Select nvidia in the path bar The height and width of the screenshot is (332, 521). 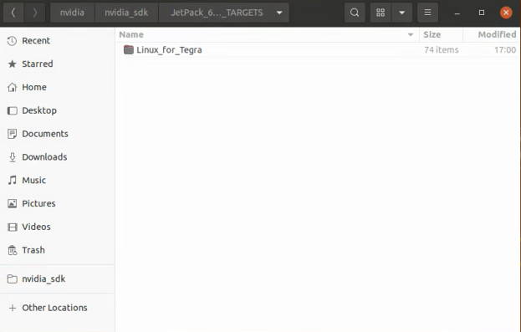click(x=72, y=13)
